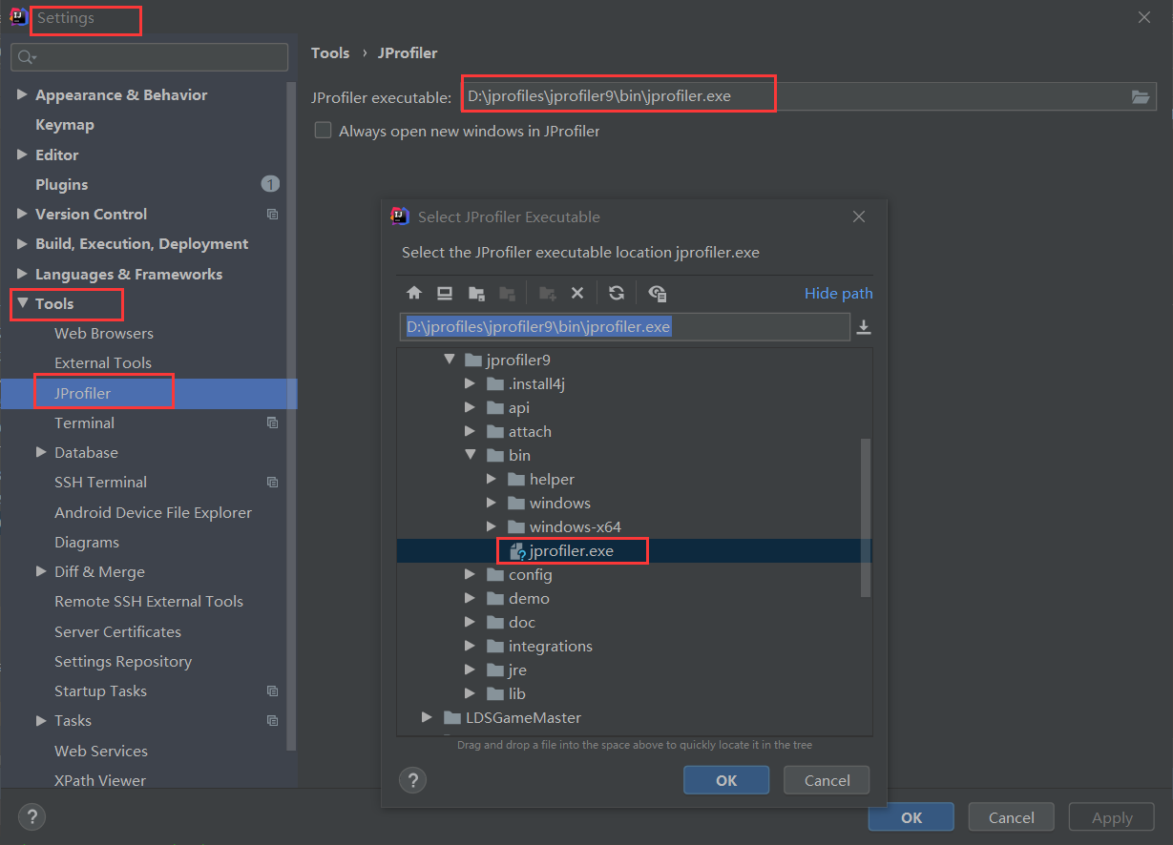Click the Tools breadcrumb link
The width and height of the screenshot is (1173, 845).
click(x=330, y=53)
